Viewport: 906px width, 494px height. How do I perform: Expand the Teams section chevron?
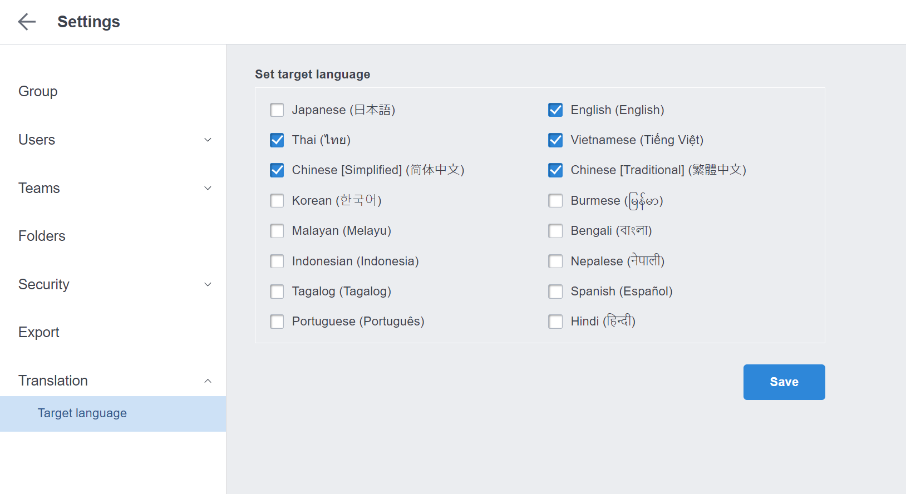[208, 188]
